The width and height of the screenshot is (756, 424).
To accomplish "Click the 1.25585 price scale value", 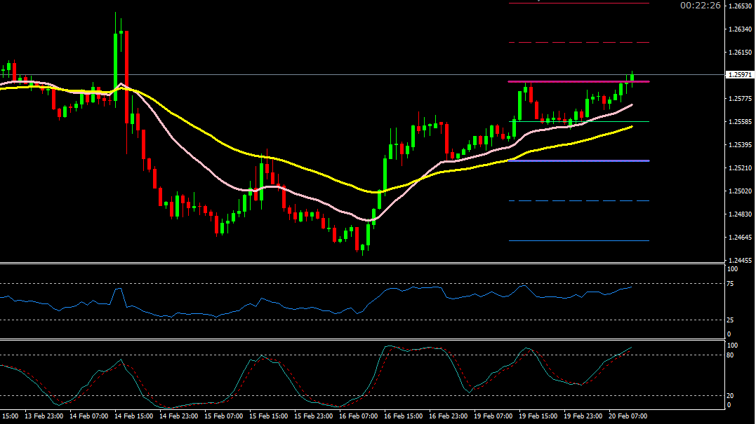I will click(740, 121).
